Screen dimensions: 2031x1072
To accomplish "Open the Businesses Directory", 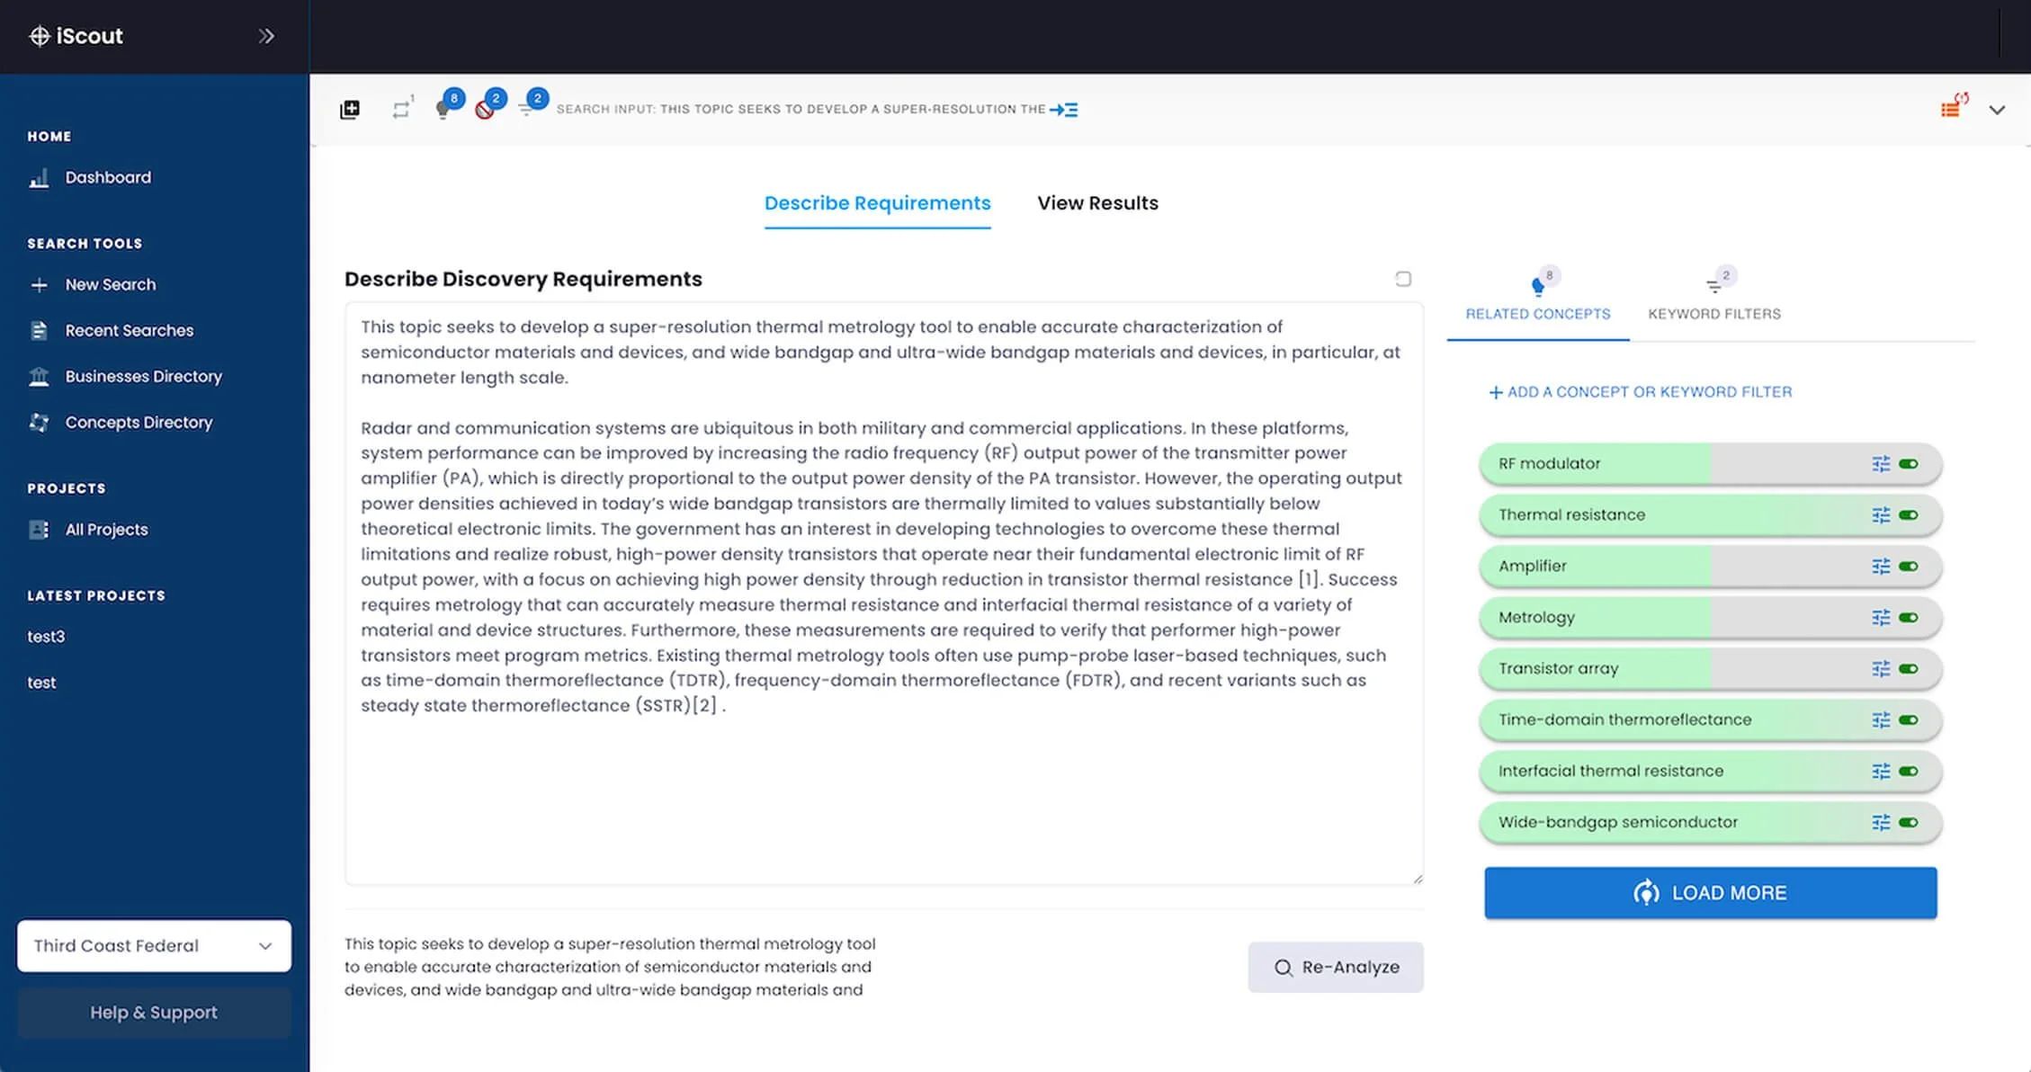I will click(x=143, y=376).
